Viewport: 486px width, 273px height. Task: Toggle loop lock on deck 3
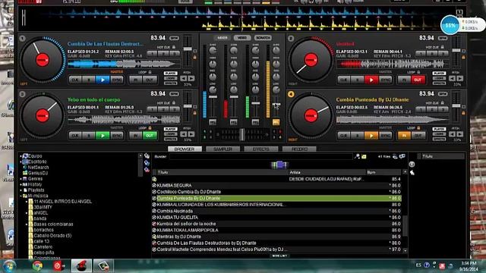tap(150, 127)
